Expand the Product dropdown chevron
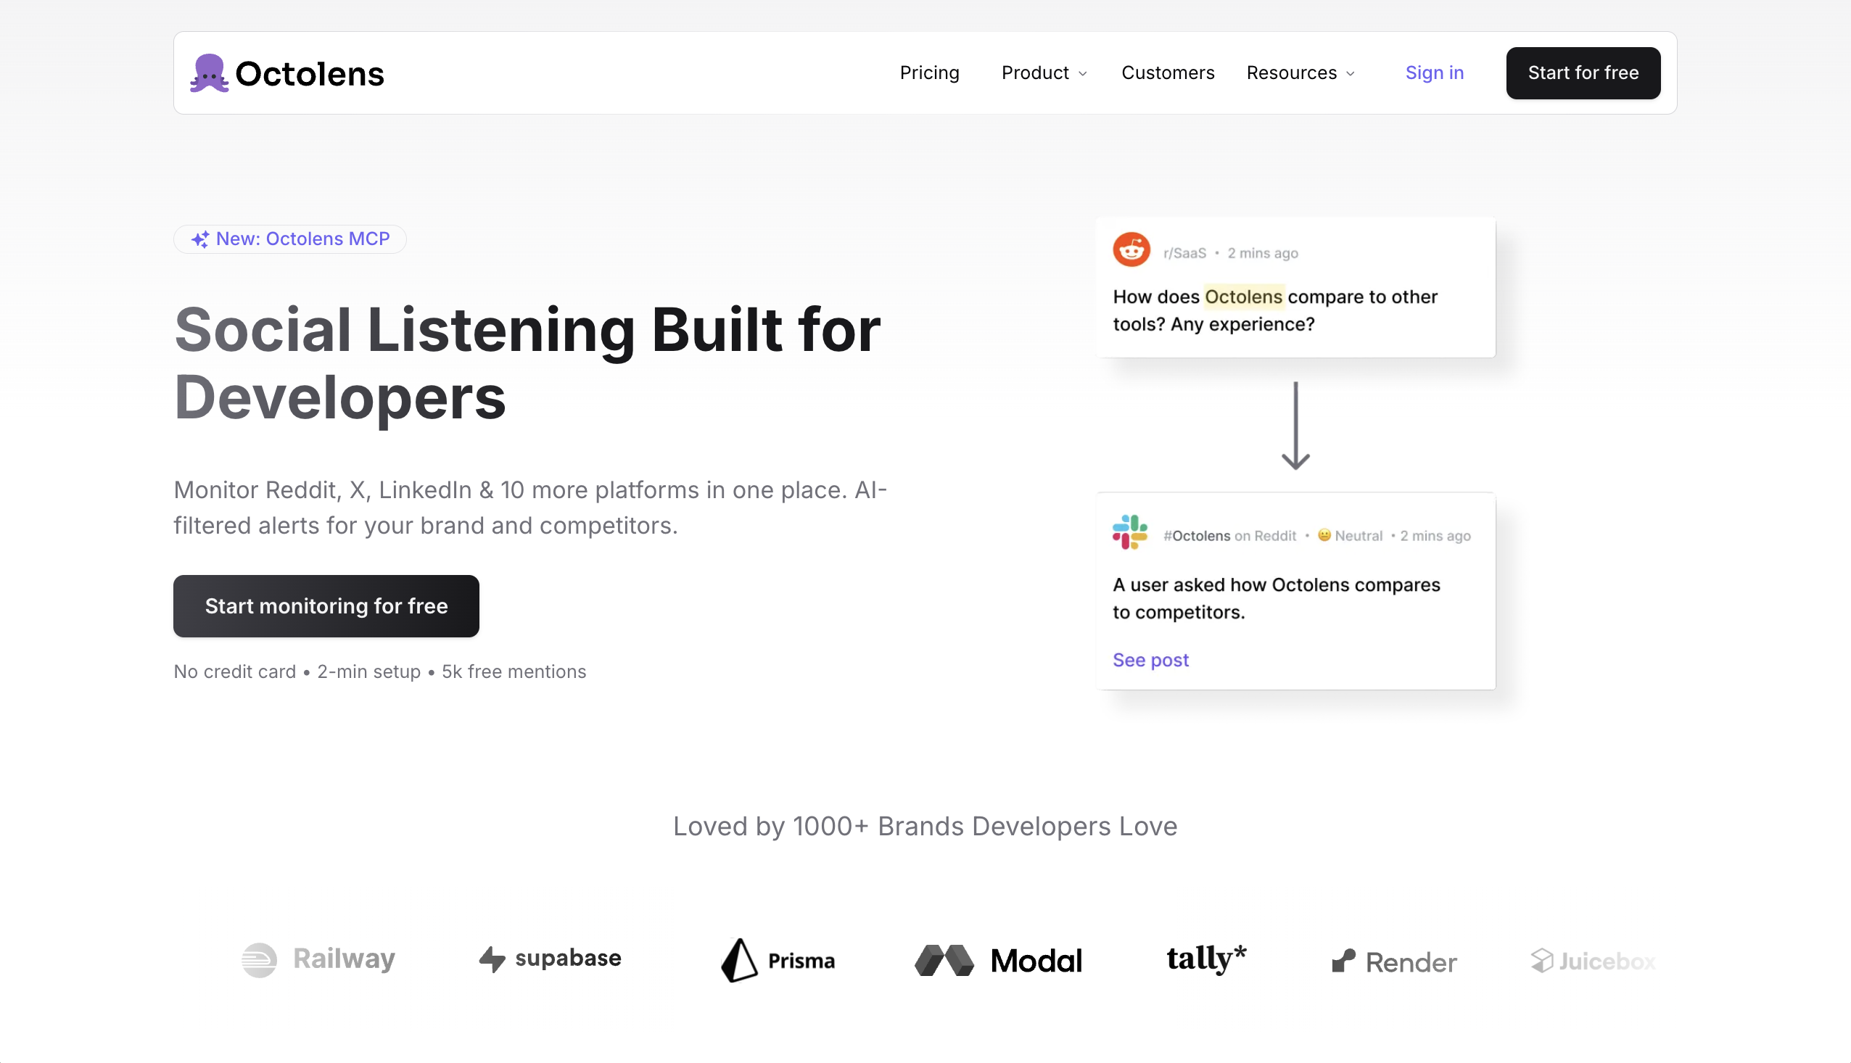Viewport: 1851px width, 1063px height. point(1082,74)
